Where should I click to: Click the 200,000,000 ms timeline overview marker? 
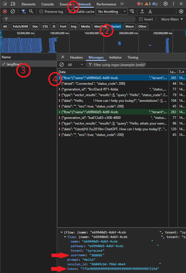pyautogui.click(x=128, y=33)
